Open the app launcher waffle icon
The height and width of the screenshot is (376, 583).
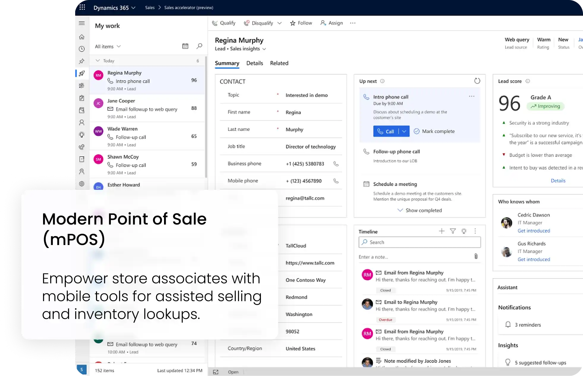click(82, 7)
